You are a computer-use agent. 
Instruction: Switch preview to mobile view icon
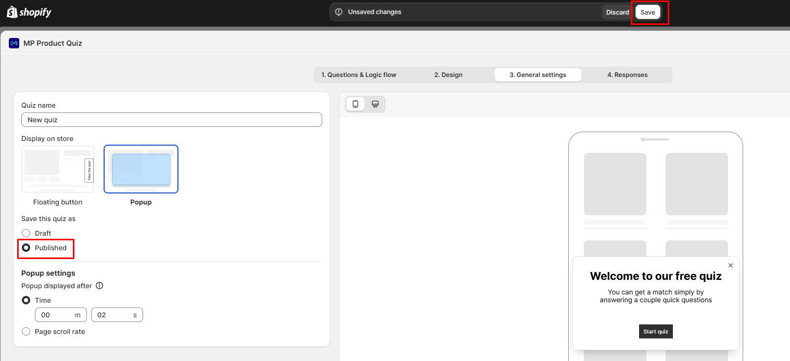[355, 104]
